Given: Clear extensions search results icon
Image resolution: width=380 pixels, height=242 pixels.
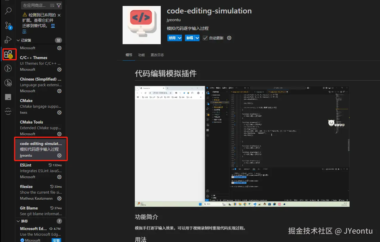Looking at the screenshot, I should [x=52, y=5].
